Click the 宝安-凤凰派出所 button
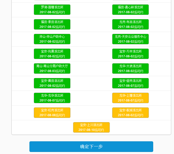Viewport: 174px width, 154px height. point(52,54)
